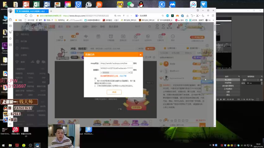Open the Douyu 首页 nav item
The width and height of the screenshot is (264, 148).
coord(60,27)
